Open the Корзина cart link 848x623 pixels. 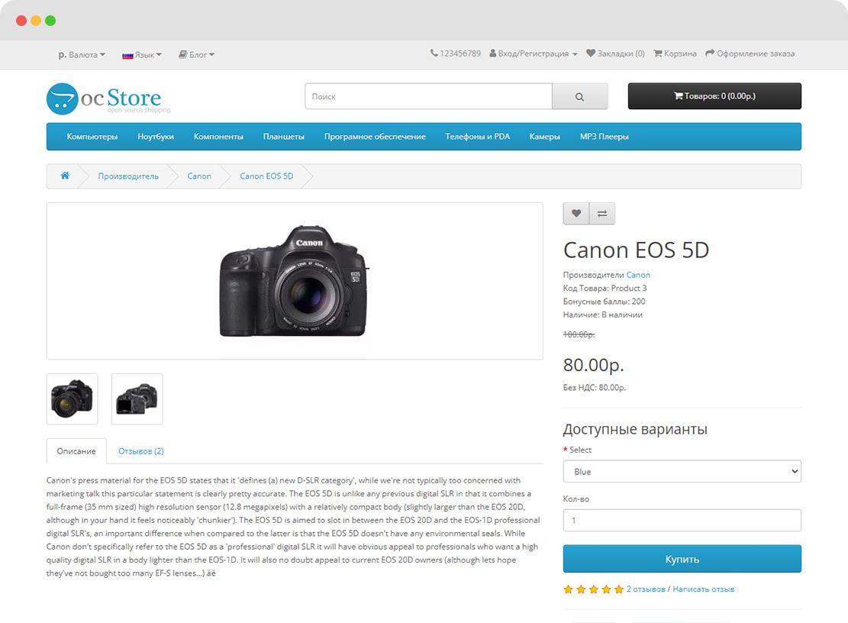point(675,53)
